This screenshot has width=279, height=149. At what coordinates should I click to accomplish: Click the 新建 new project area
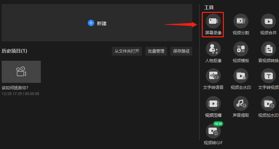click(x=97, y=23)
